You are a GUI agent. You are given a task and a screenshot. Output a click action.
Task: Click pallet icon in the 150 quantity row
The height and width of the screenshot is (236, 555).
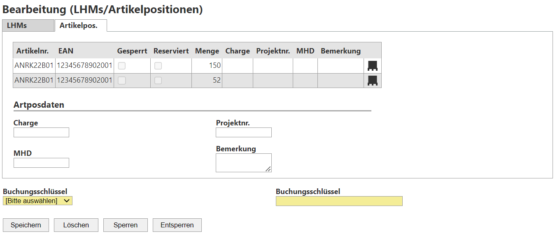click(372, 66)
